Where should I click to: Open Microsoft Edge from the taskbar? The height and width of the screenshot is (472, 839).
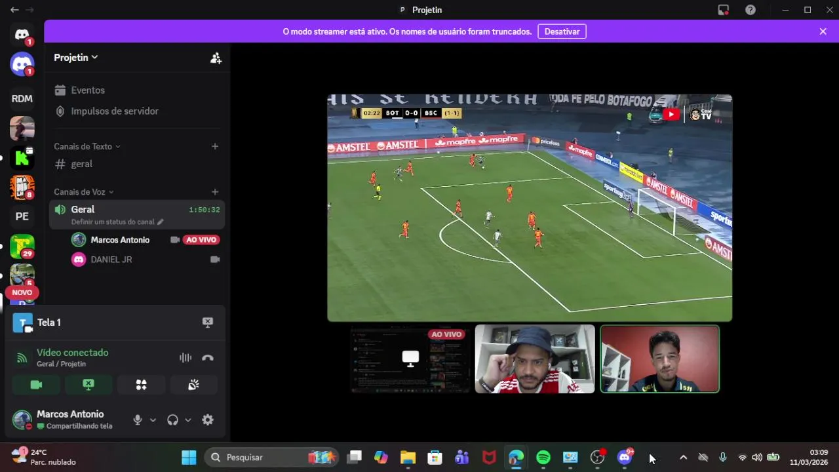pos(516,458)
